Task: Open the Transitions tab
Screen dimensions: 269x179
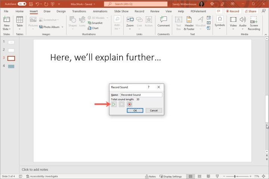Action: tap(79, 11)
